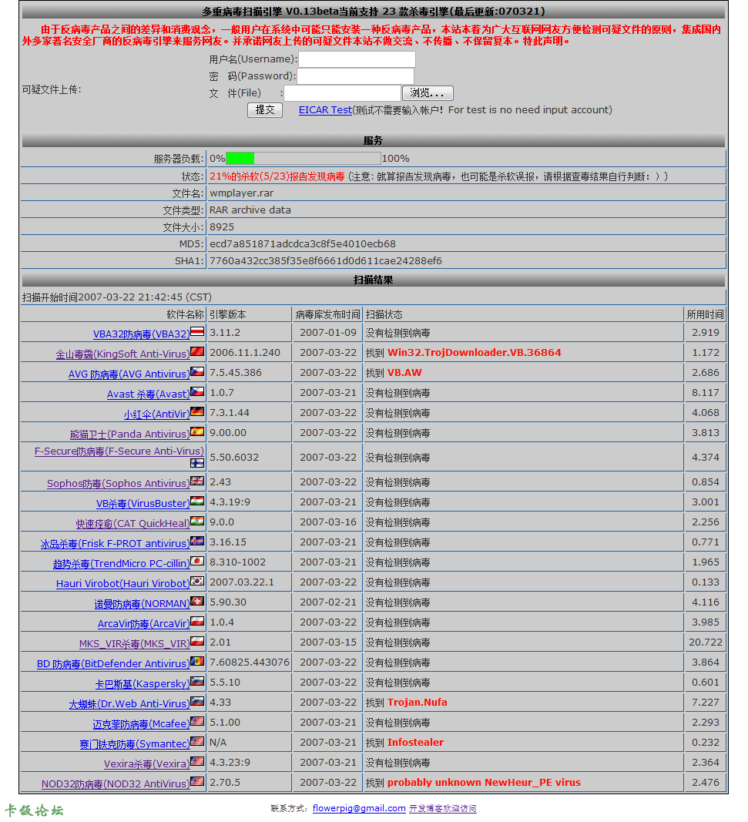Click the server load progress bar
Viewport: 748px width, 822px height.
point(303,158)
